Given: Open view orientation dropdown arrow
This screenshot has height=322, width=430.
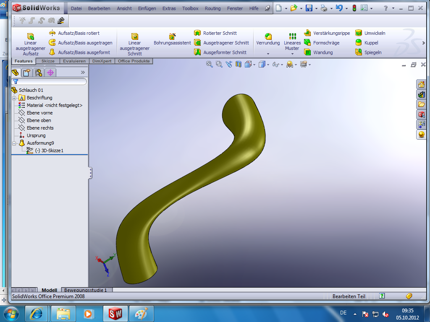Looking at the screenshot, I should tap(254, 65).
